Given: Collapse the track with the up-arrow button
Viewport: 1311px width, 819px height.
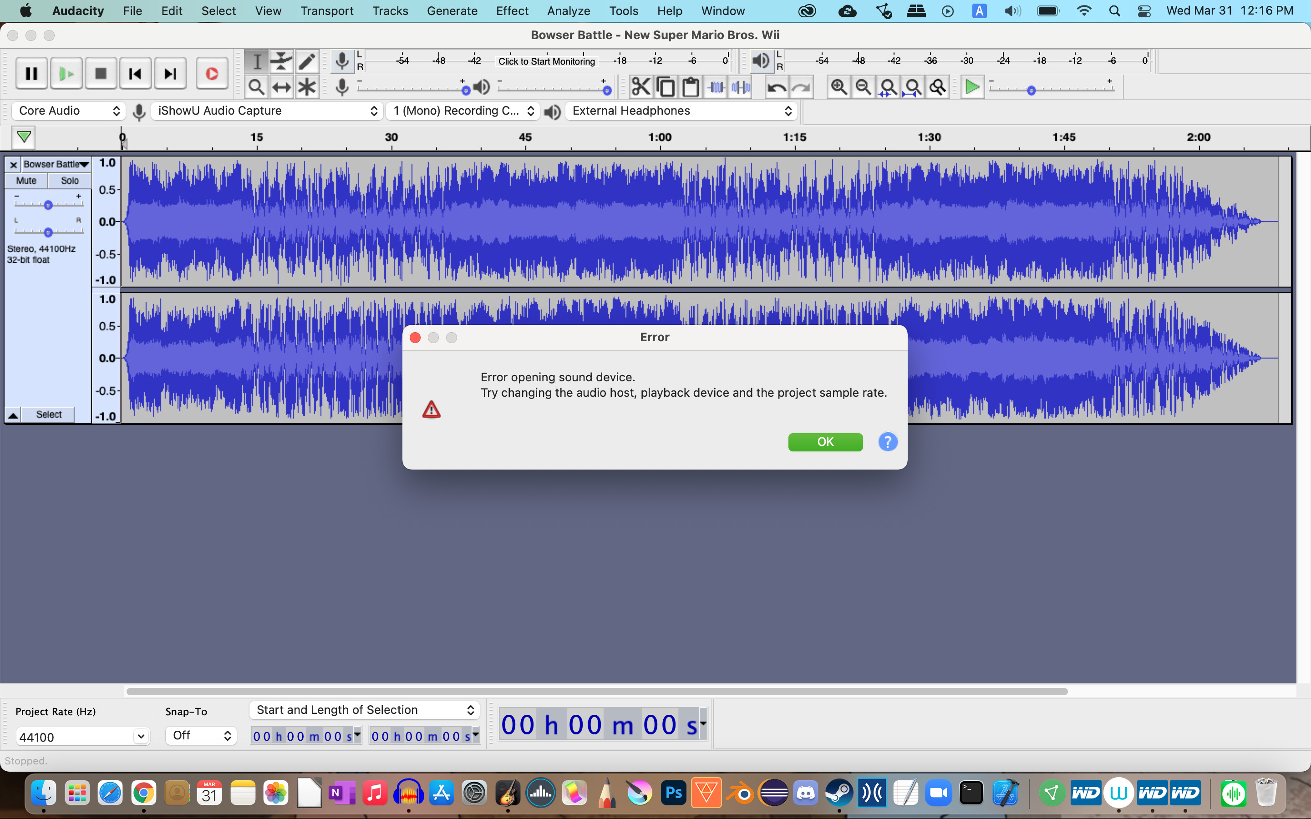Looking at the screenshot, I should [x=13, y=415].
